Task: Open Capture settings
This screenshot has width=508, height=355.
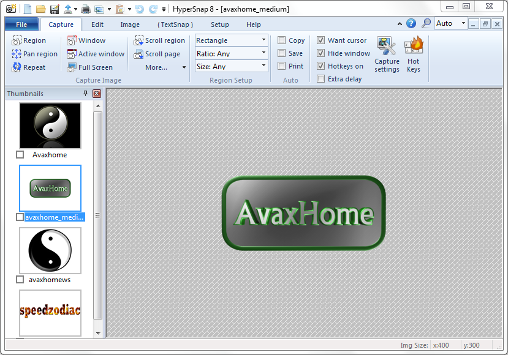Action: tap(387, 54)
